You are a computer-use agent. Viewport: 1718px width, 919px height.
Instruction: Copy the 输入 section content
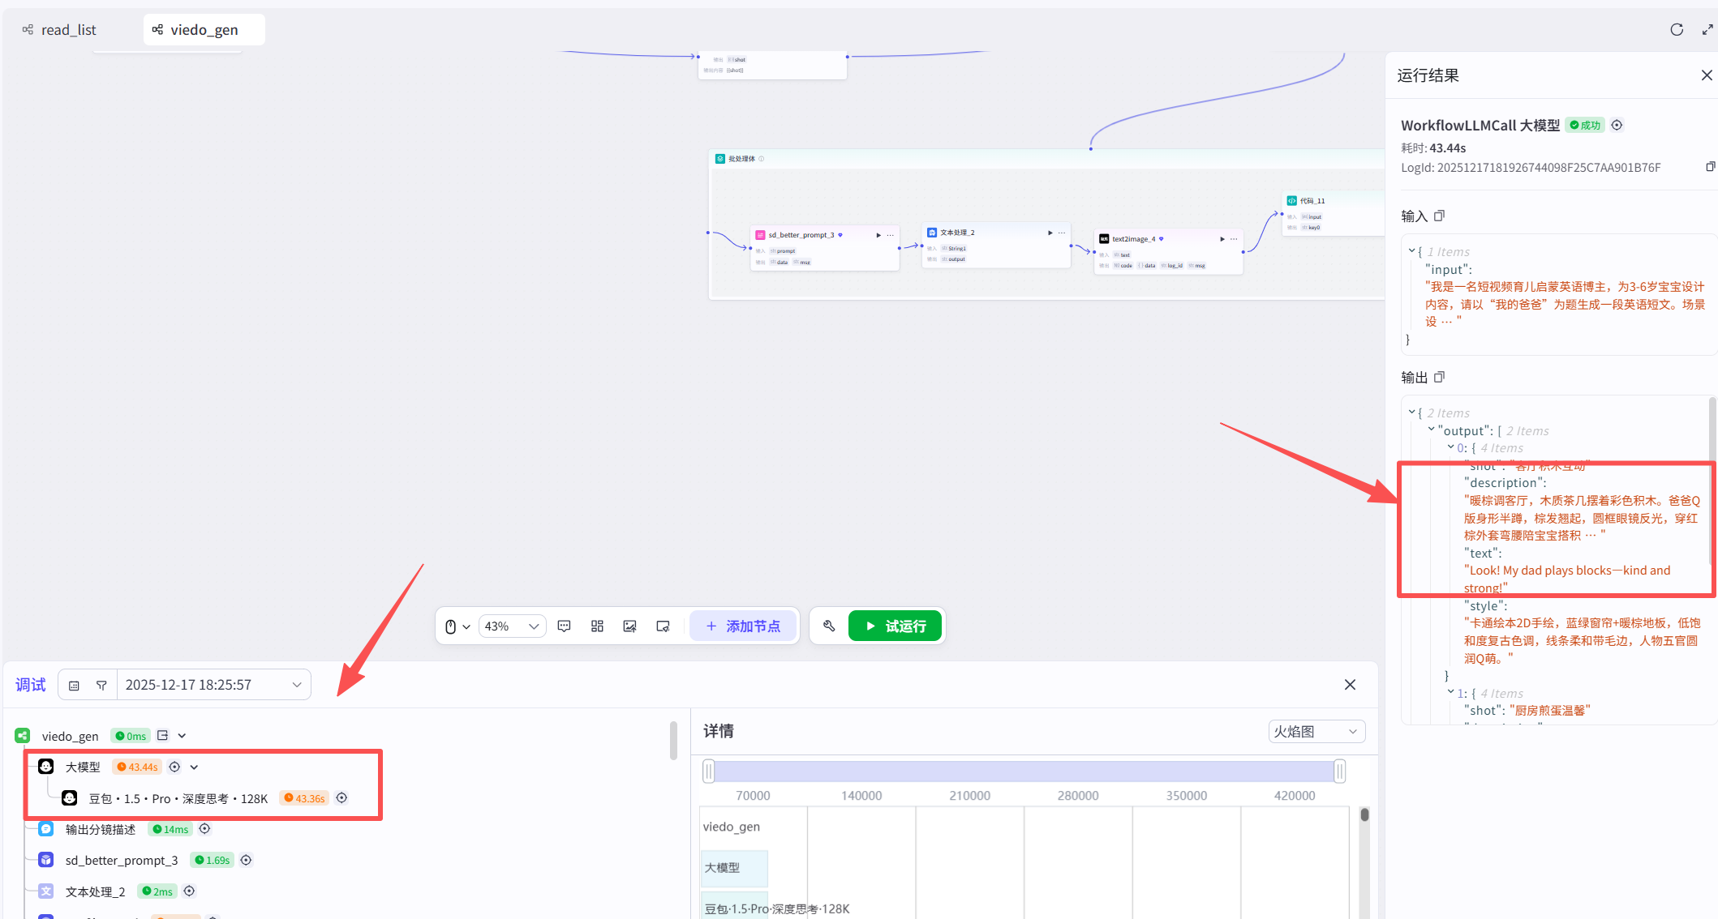pyautogui.click(x=1440, y=216)
